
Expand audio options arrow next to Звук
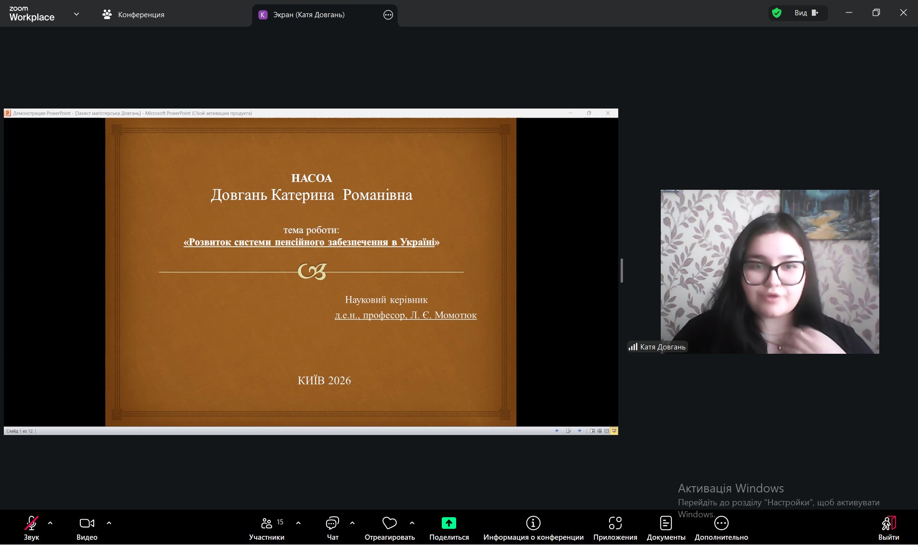point(50,523)
